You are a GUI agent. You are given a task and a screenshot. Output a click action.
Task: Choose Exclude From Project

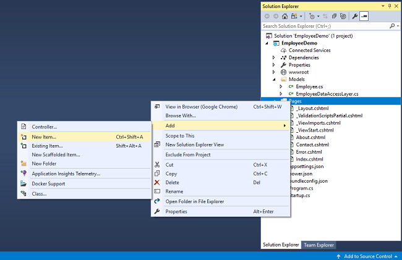click(221, 155)
